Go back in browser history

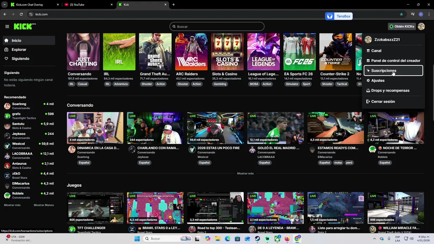[x=5, y=14]
